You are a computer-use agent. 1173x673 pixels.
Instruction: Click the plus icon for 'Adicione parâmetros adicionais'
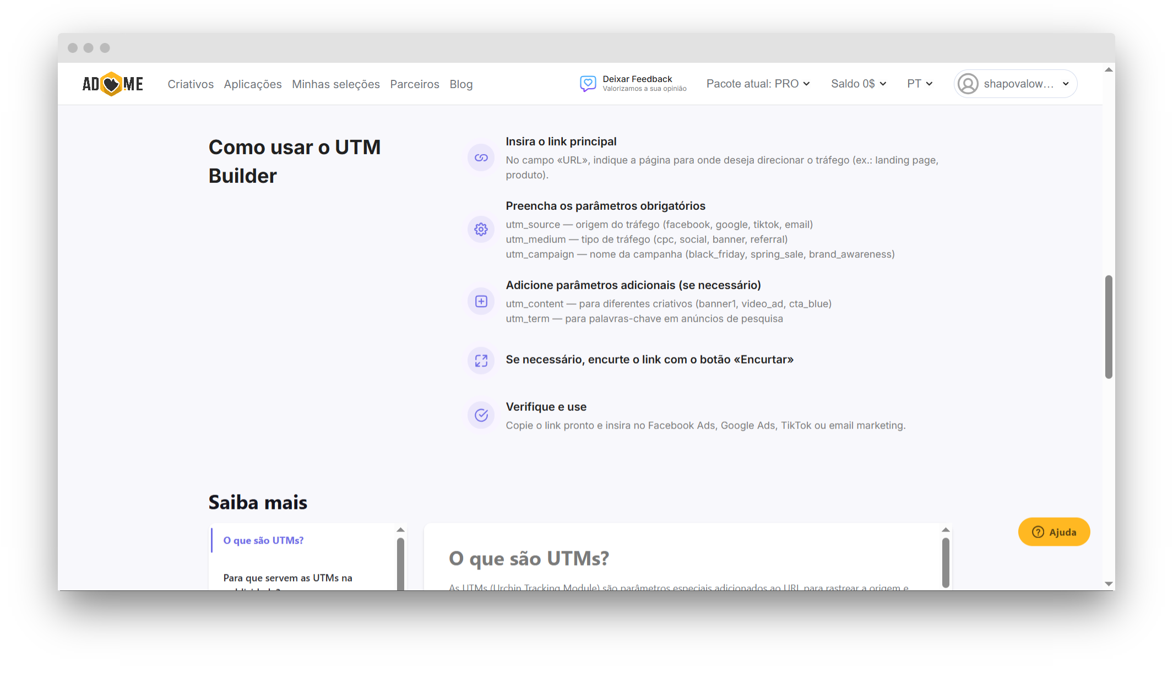click(481, 301)
